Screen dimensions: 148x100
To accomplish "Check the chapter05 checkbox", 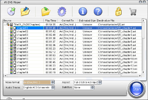I will coord(15,42).
